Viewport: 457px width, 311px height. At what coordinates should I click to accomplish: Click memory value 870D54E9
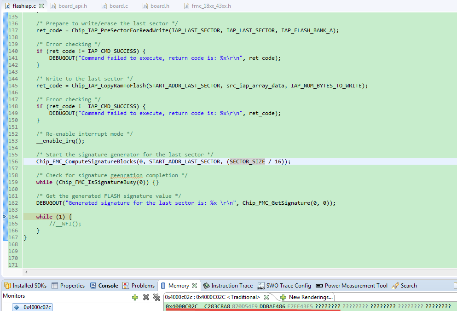pyautogui.click(x=245, y=306)
